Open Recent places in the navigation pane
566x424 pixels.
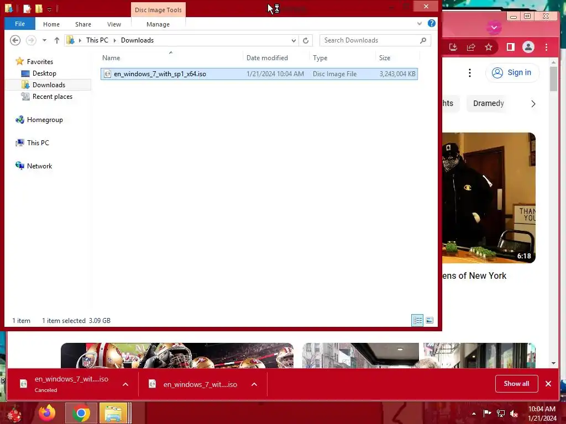(x=53, y=96)
